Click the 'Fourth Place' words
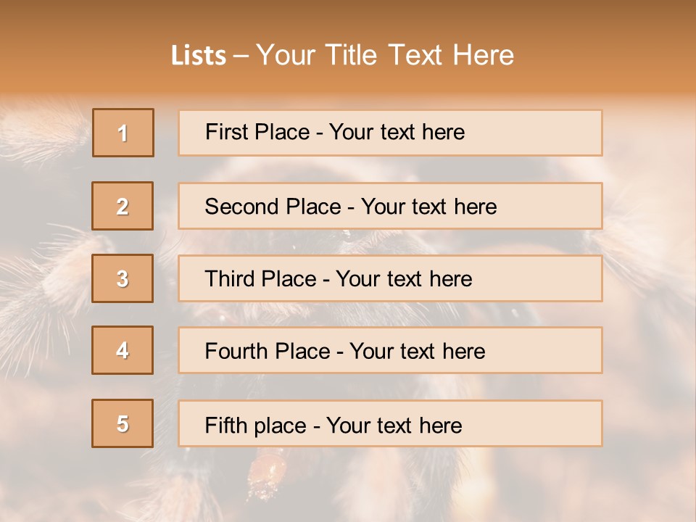The width and height of the screenshot is (696, 522). [x=267, y=352]
